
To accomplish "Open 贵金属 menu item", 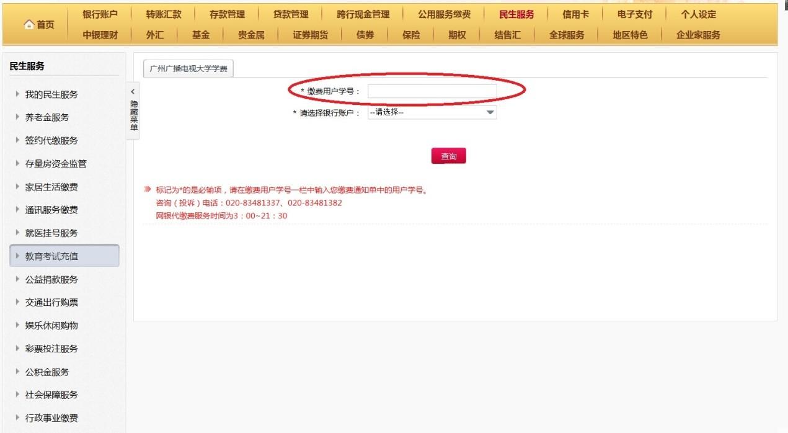I will [x=251, y=35].
